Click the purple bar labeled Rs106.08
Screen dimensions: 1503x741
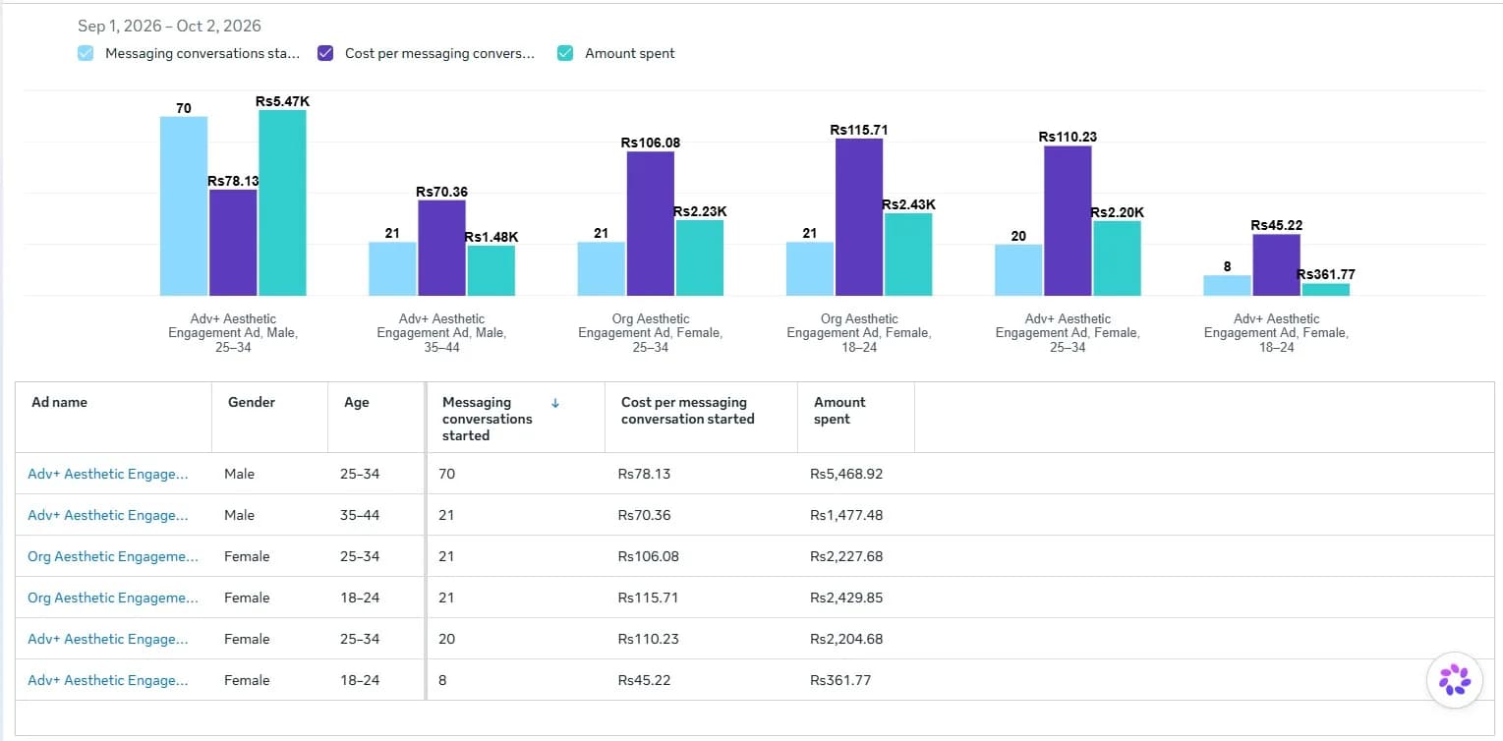coord(651,223)
